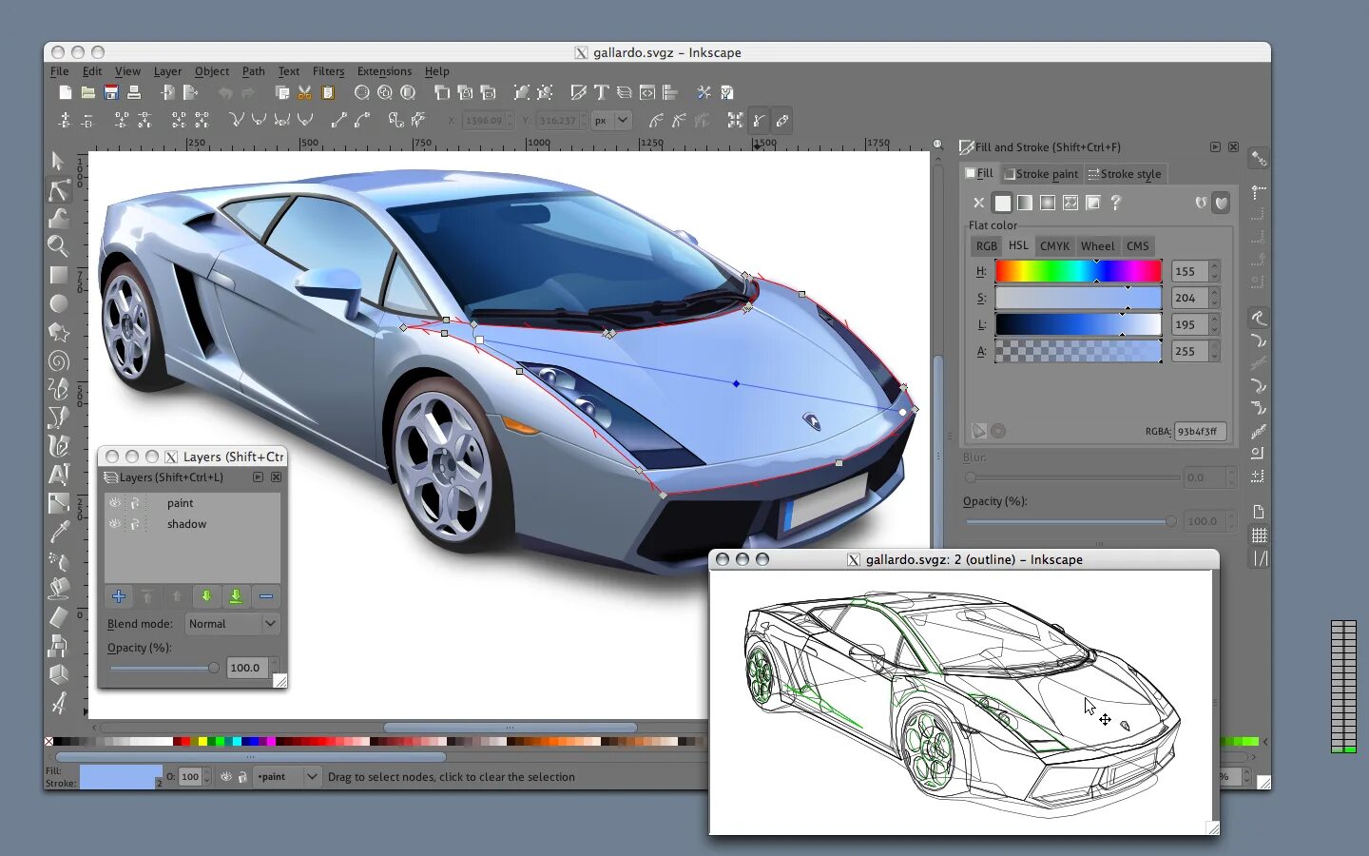Click the Hue rainbow slider

[x=1078, y=272]
